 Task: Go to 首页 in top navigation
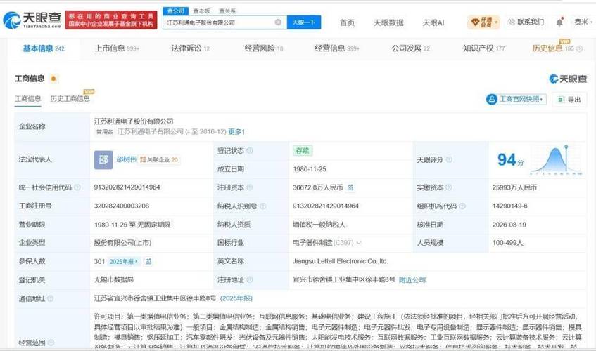[x=347, y=22]
